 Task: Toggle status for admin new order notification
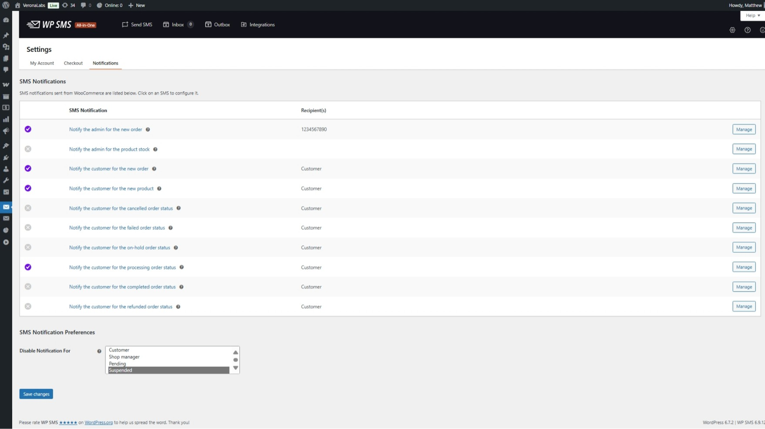coord(28,129)
